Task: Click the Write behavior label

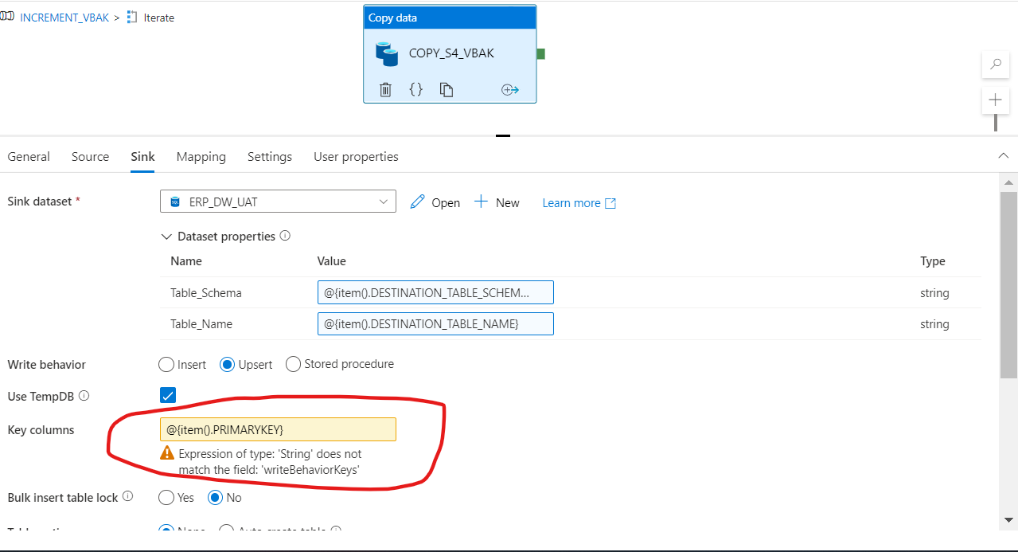Action: tap(47, 365)
